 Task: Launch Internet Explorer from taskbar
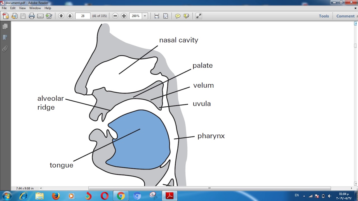click(23, 196)
